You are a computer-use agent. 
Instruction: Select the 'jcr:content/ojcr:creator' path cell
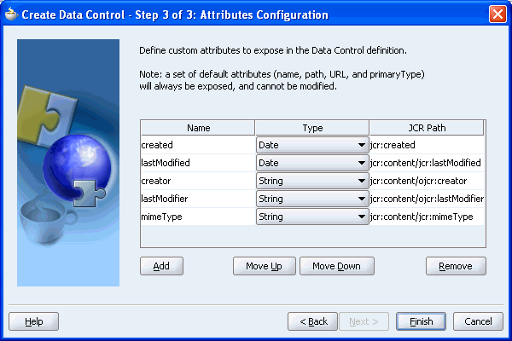click(x=427, y=181)
